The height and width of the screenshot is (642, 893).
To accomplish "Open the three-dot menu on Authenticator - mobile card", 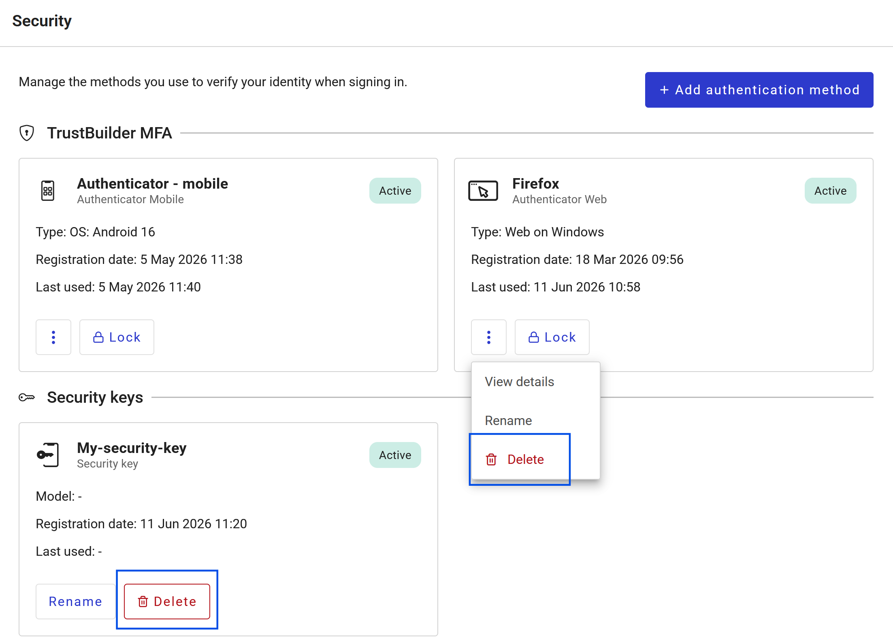I will [53, 337].
